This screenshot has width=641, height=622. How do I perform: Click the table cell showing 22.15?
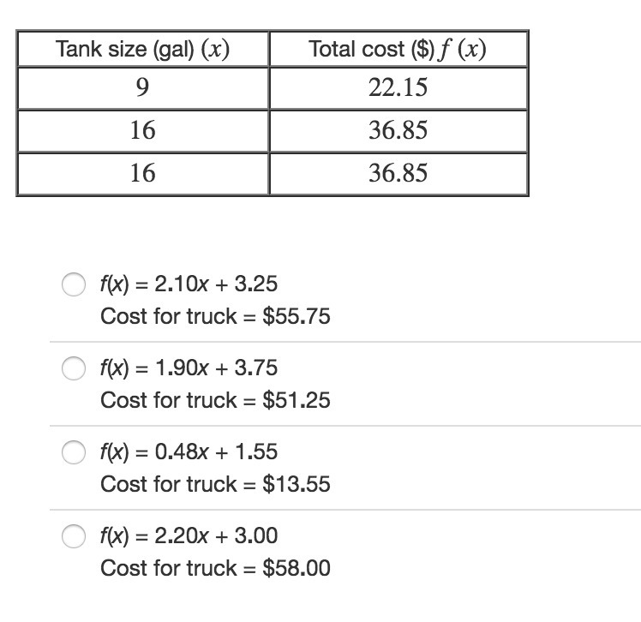tap(398, 88)
